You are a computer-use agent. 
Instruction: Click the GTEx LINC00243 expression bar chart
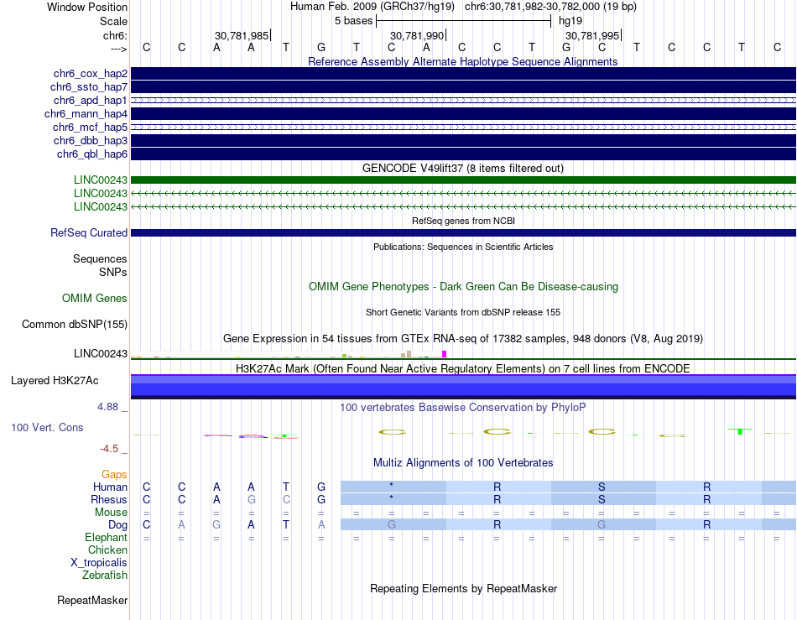[289, 354]
